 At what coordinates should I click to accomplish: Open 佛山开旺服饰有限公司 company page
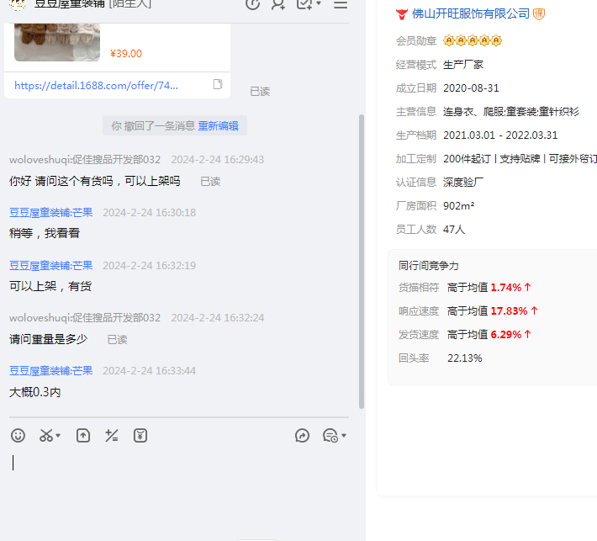click(471, 13)
